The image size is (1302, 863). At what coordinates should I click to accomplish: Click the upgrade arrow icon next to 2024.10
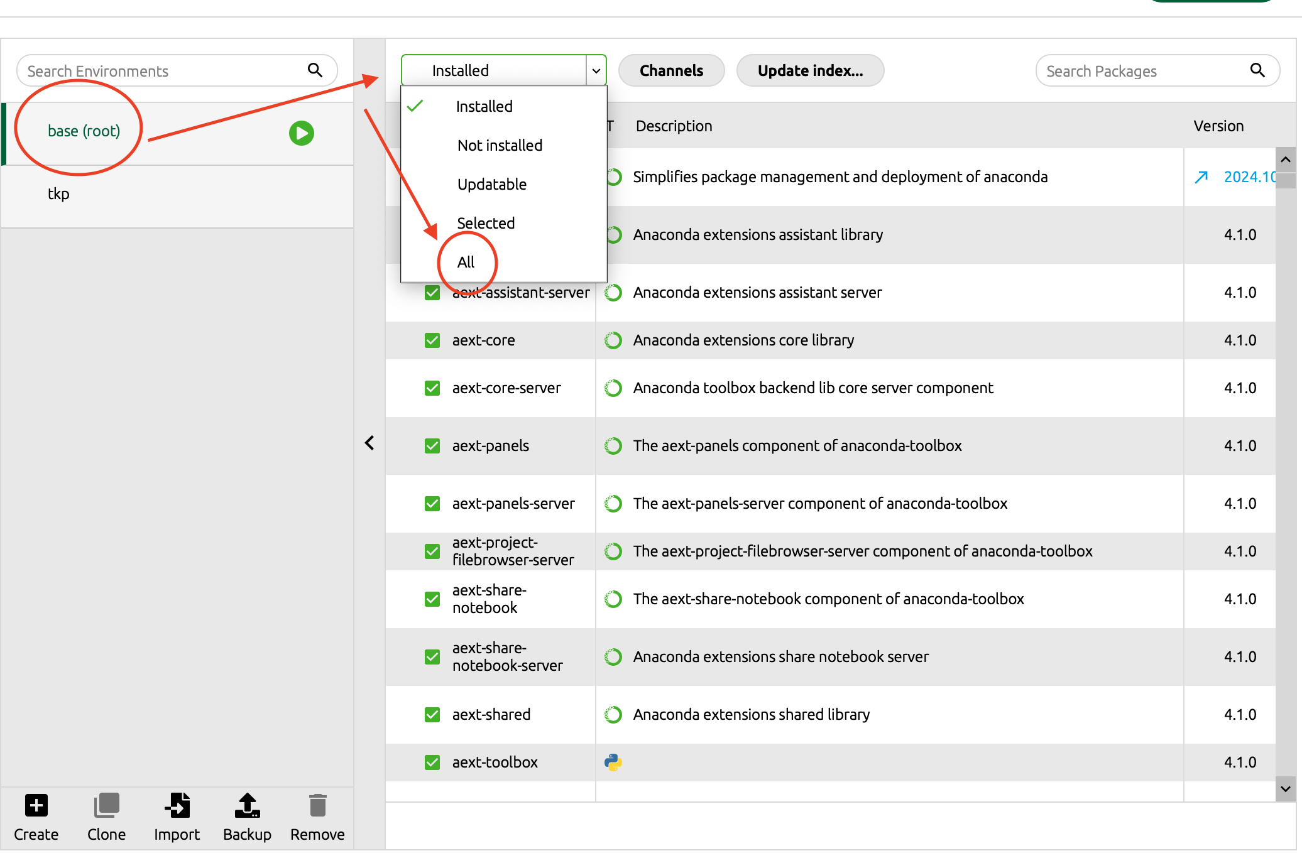tap(1201, 177)
